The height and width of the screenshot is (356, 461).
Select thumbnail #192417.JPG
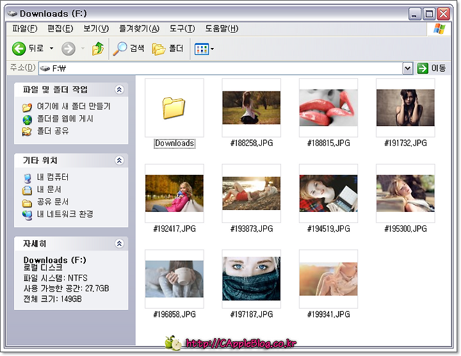click(174, 193)
